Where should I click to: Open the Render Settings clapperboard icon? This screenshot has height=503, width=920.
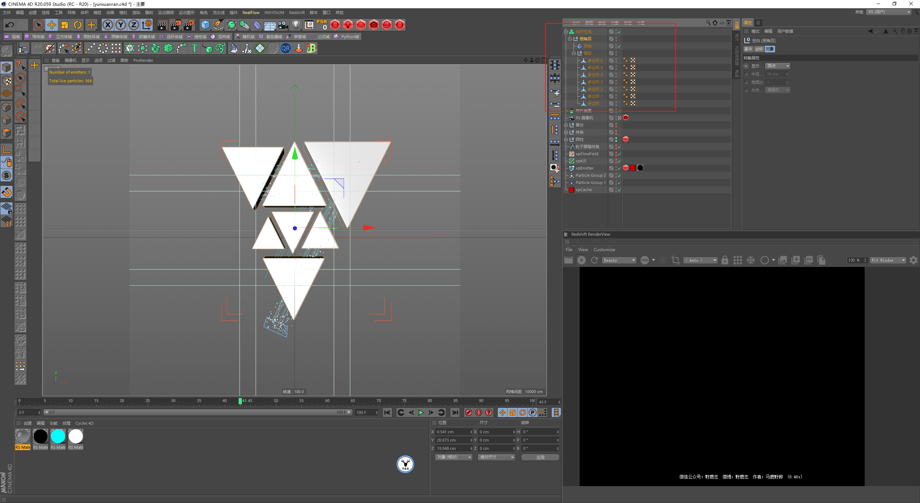(x=189, y=25)
